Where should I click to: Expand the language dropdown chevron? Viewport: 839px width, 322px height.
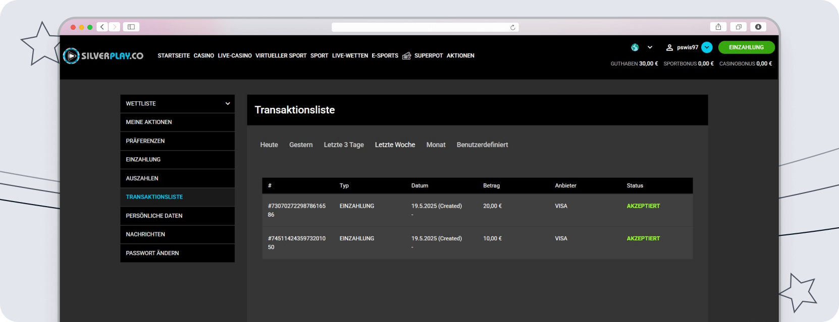tap(650, 47)
